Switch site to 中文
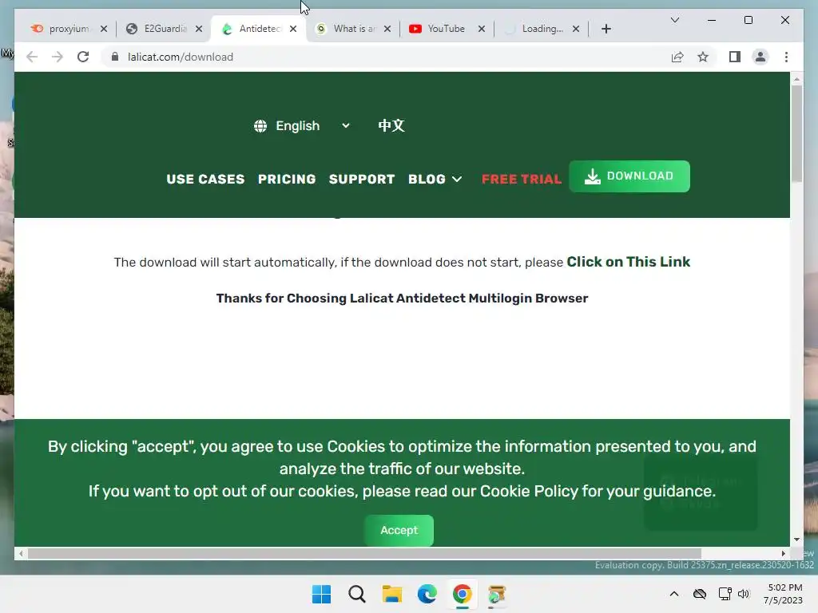The image size is (818, 613). coord(391,125)
